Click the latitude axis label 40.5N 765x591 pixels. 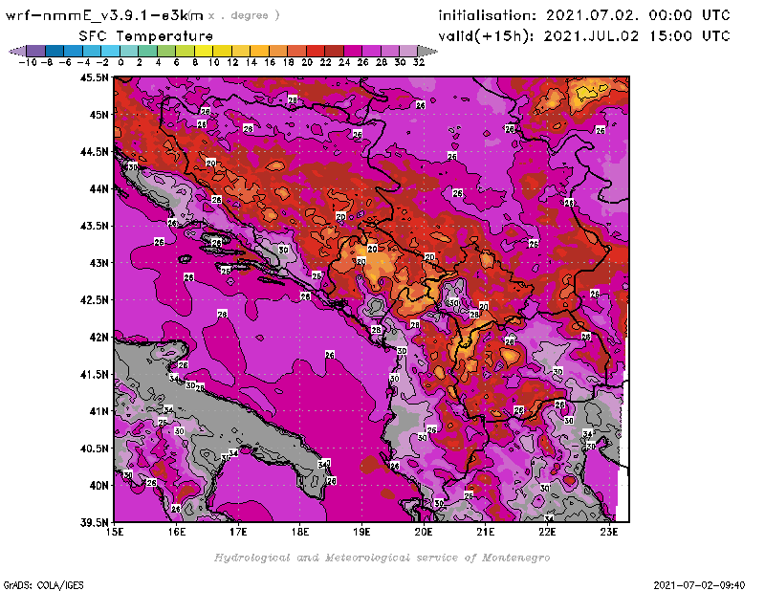(95, 449)
